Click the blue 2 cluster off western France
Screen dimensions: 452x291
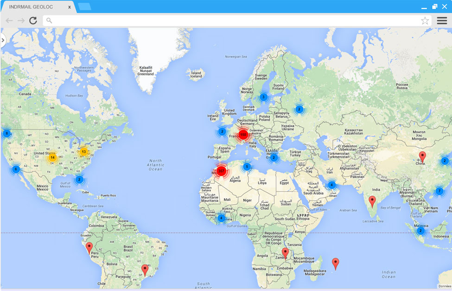point(222,132)
